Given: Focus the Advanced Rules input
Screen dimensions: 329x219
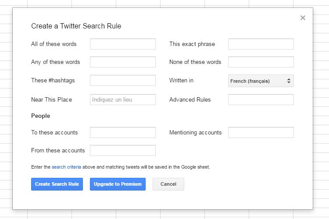Looking at the screenshot, I should [x=261, y=99].
